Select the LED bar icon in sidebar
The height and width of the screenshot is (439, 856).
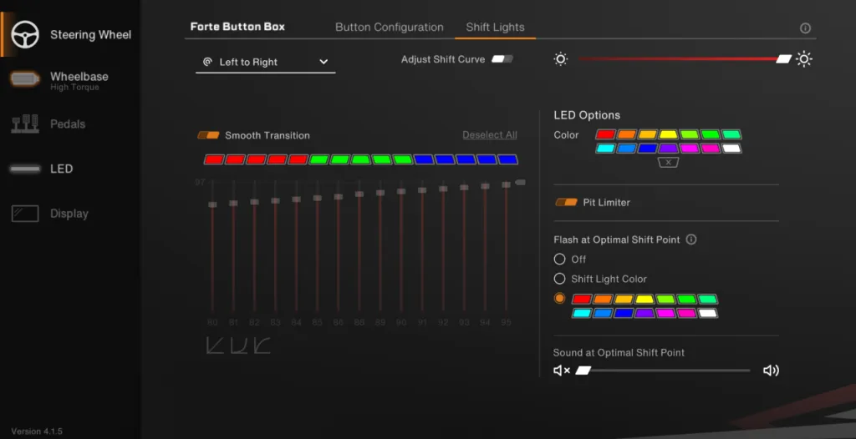[25, 169]
